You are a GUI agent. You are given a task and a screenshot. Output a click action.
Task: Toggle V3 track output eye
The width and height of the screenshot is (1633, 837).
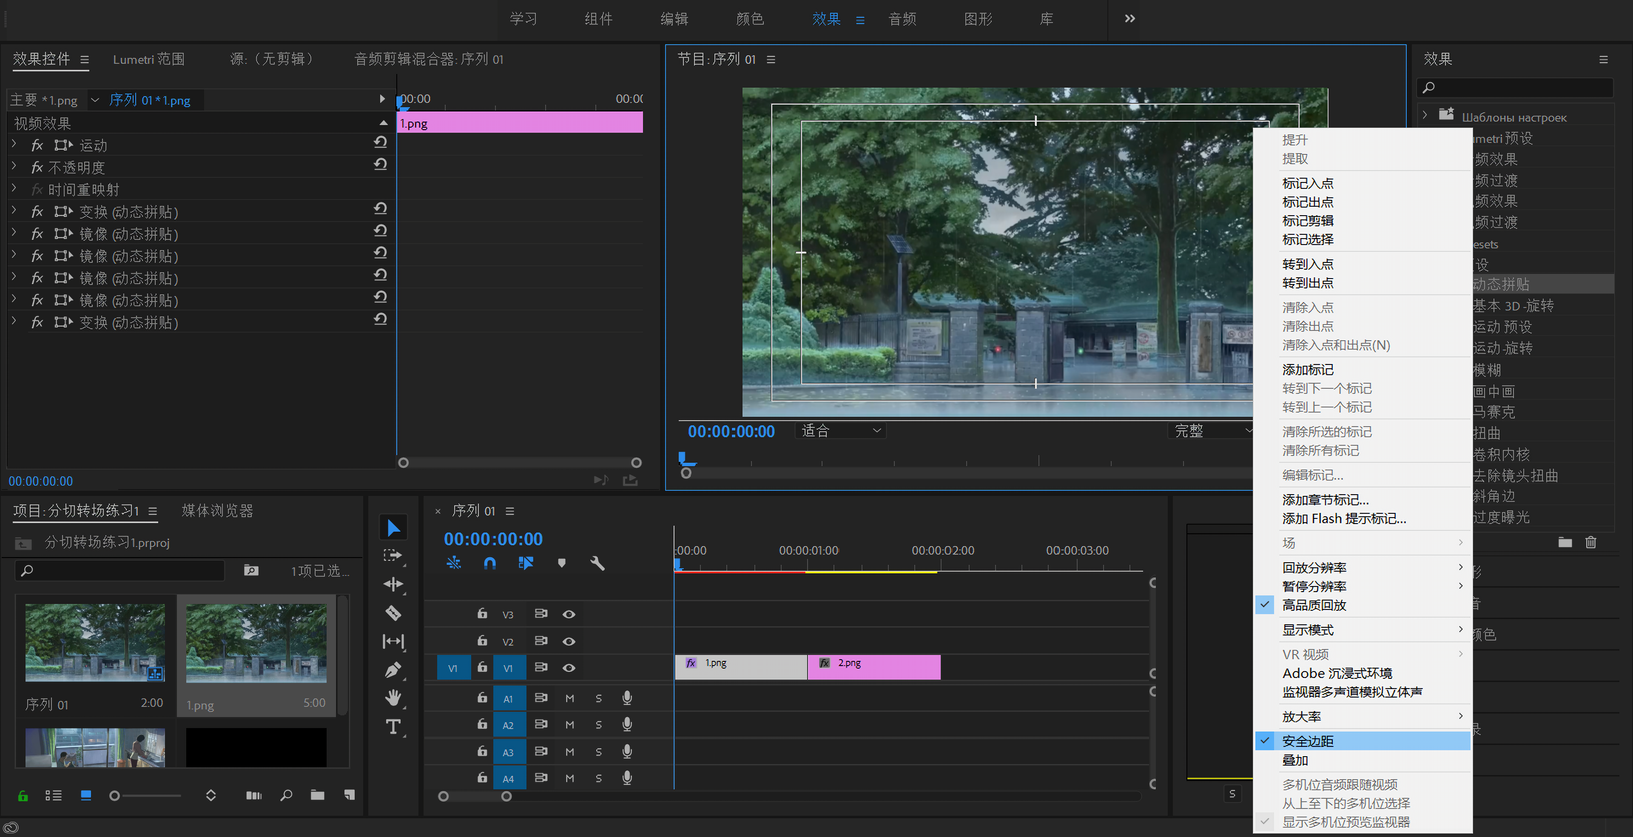569,614
